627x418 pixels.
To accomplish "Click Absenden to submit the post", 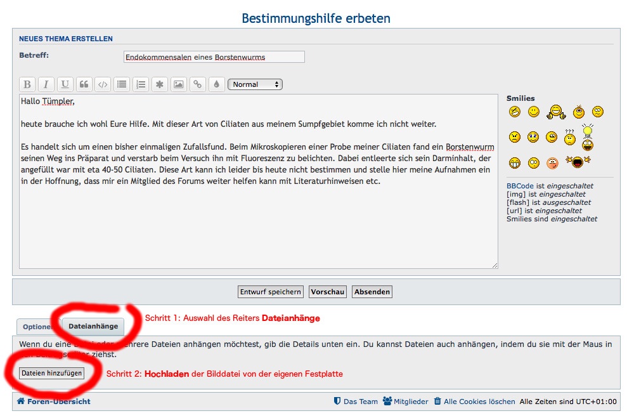I will pyautogui.click(x=372, y=292).
